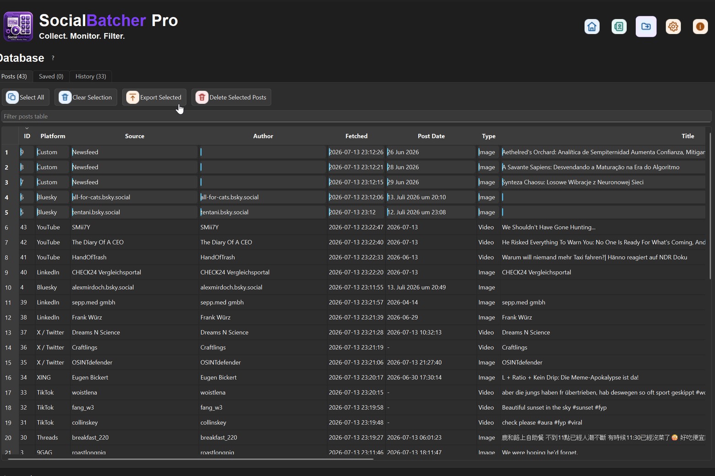The width and height of the screenshot is (715, 476).
Task: Click Select All button
Action: point(26,97)
